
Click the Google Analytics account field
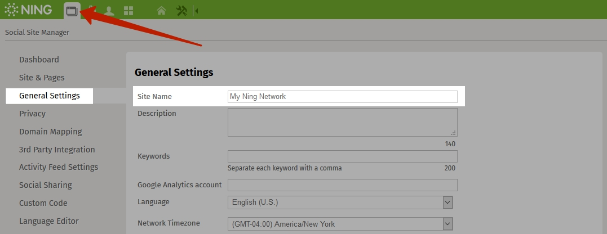(x=342, y=185)
